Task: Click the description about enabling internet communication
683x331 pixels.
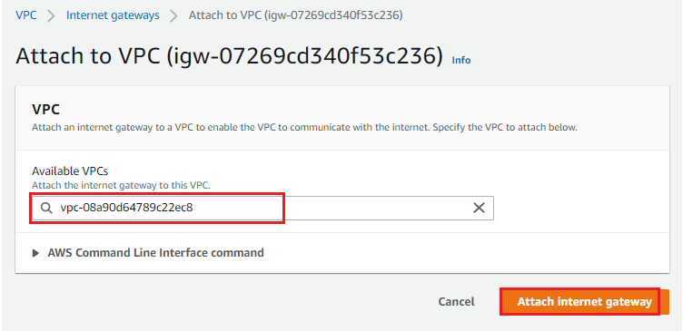Action: 304,128
